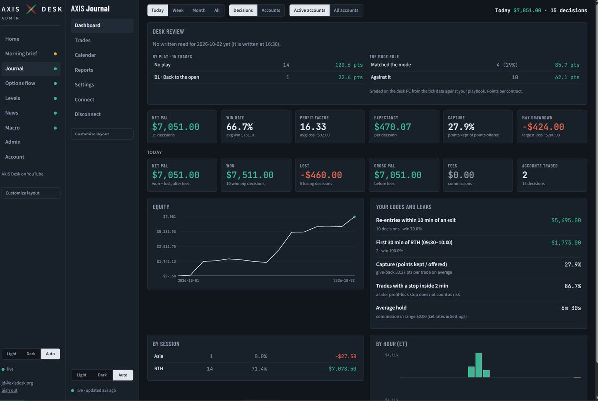Choose the Accounts view toggle beside Decisions
Screen dimensions: 598x401
[x=271, y=10]
